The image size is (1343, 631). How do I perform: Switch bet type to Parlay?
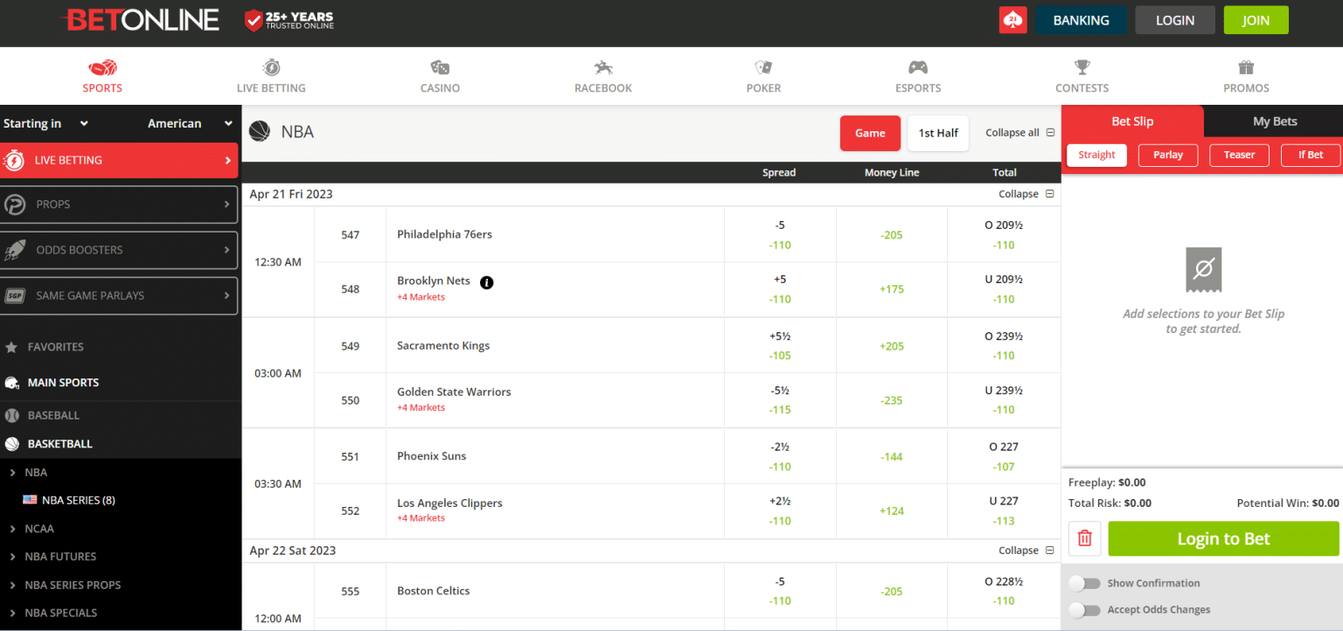click(1168, 155)
